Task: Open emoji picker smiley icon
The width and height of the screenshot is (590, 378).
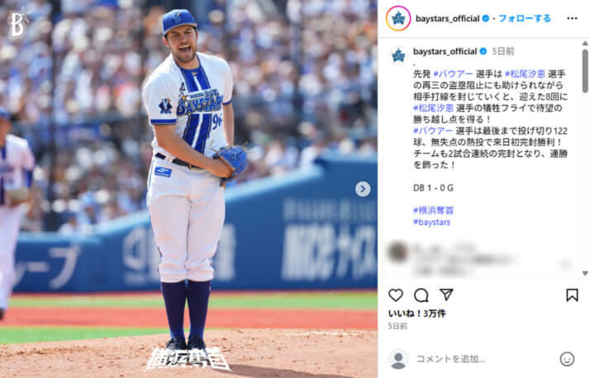Action: (567, 359)
